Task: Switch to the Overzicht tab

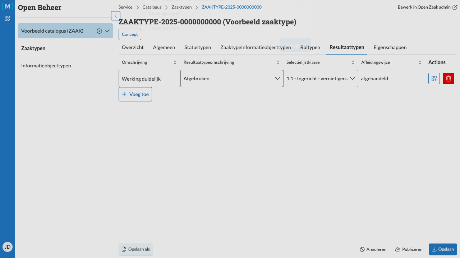Action: [133, 47]
